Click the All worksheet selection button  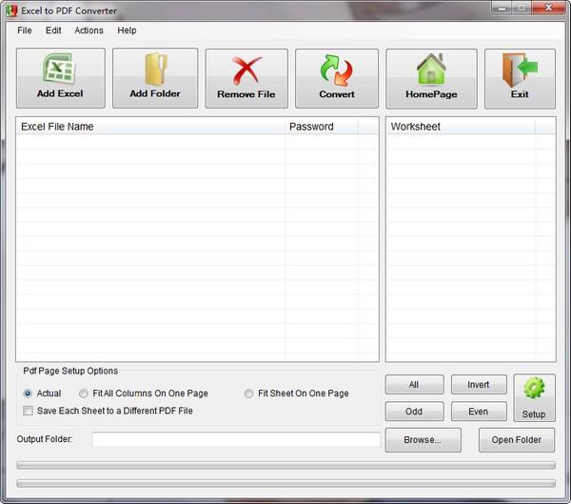pos(414,384)
